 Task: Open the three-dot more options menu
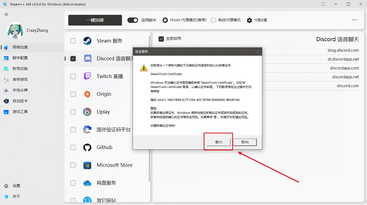click(x=355, y=20)
